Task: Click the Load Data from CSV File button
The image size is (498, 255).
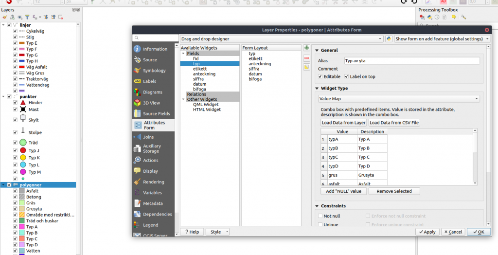Action: click(394, 123)
